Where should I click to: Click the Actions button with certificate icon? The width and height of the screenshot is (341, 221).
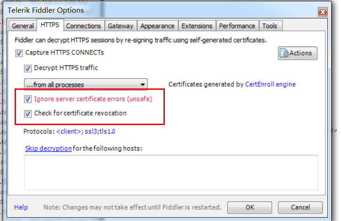tap(298, 53)
